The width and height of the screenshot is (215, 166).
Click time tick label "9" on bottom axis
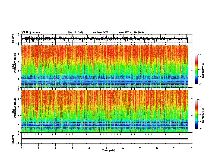point(174,148)
